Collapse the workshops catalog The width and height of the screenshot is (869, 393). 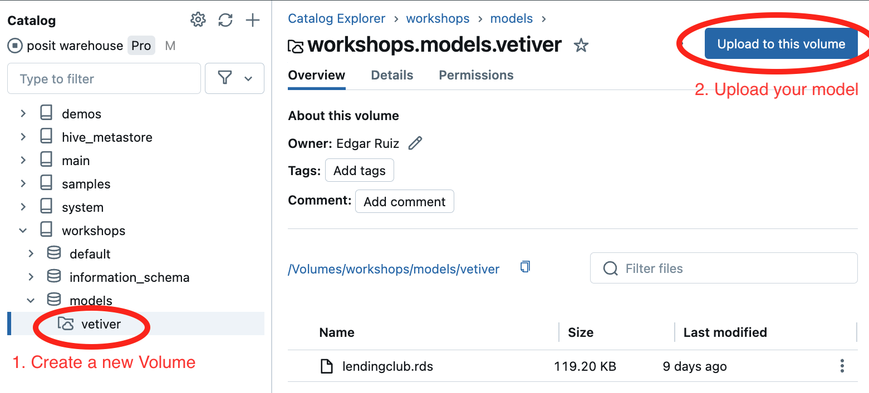tap(23, 230)
